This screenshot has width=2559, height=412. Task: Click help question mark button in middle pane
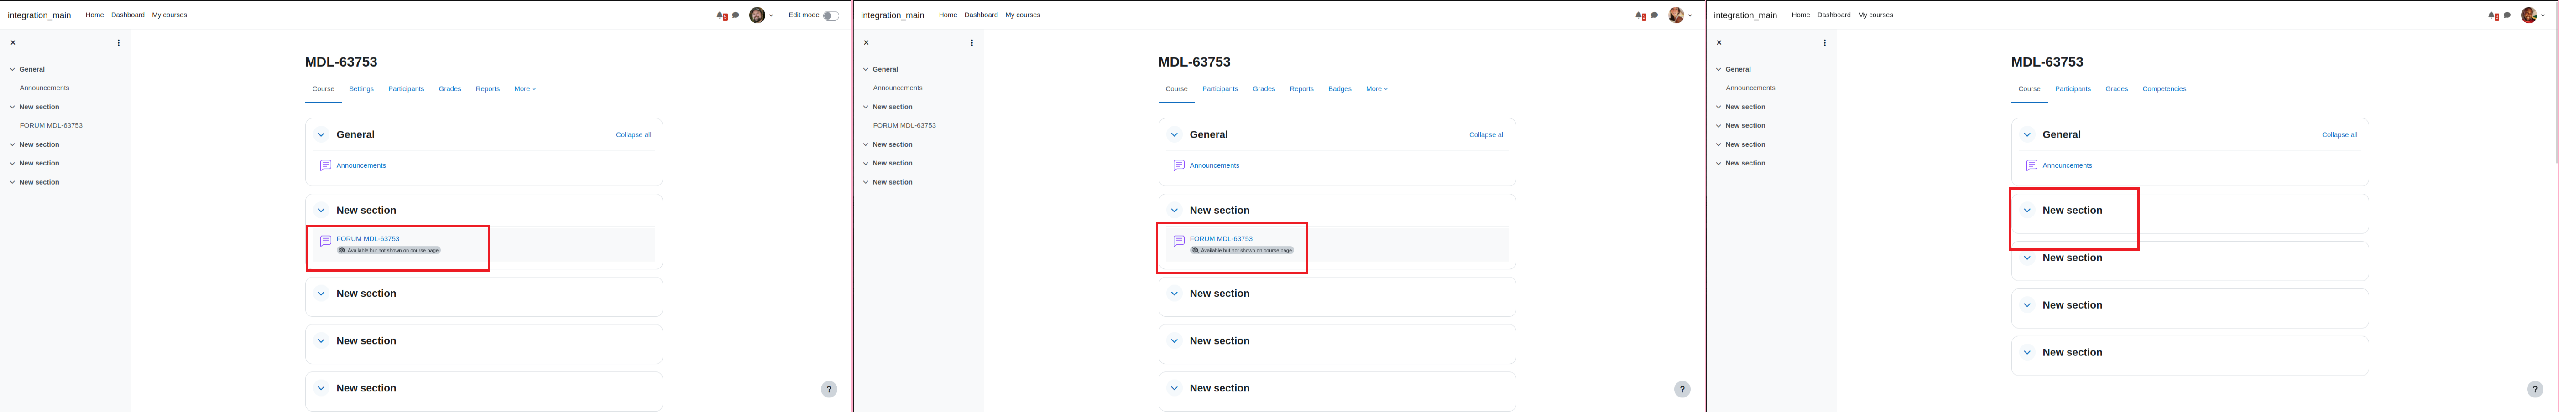1682,389
